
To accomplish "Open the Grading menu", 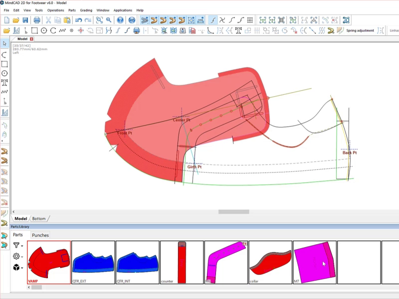I will pyautogui.click(x=86, y=10).
